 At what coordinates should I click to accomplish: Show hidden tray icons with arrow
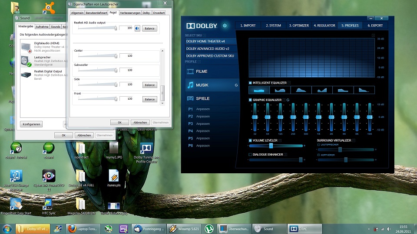(369, 229)
